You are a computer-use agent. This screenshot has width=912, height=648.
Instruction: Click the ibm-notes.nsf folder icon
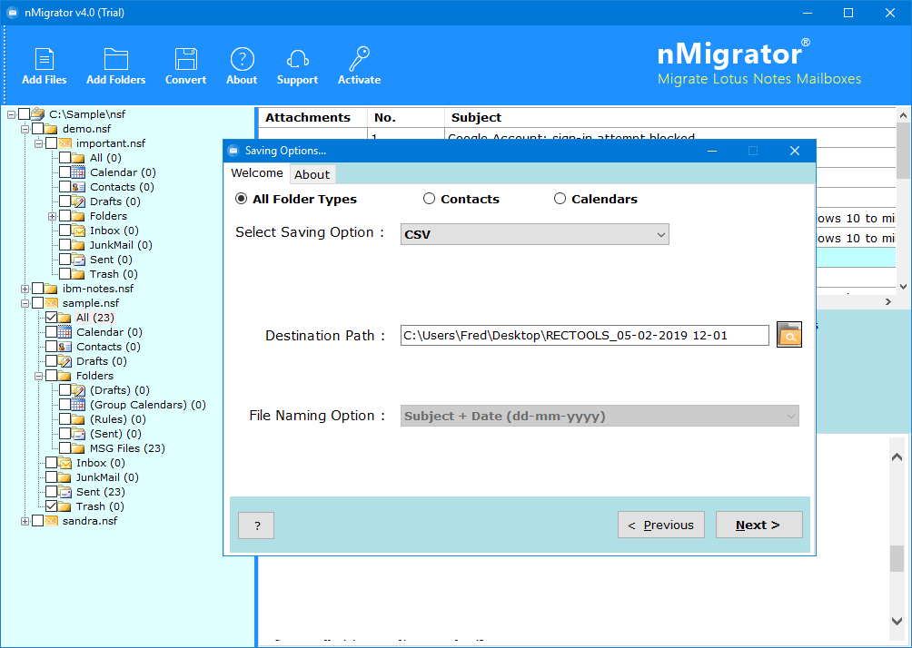click(x=52, y=289)
